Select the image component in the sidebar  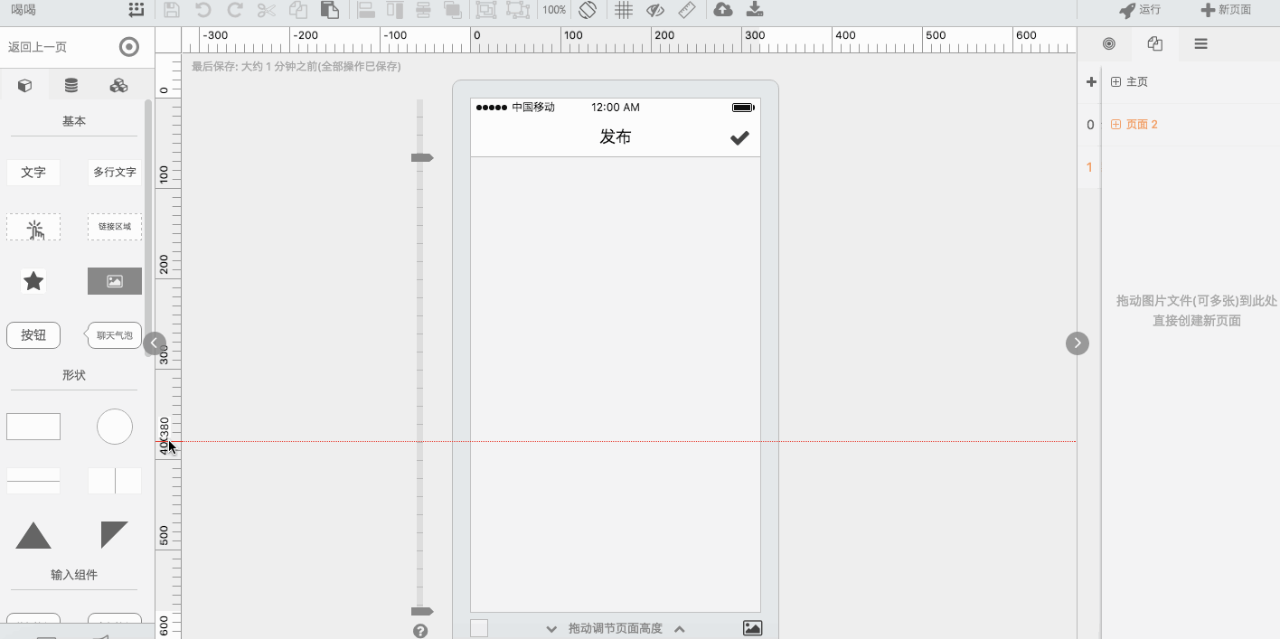click(114, 281)
